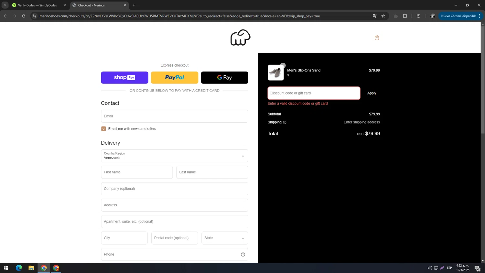Close the Verify Codes tab
This screenshot has width=485, height=273.
64,5
